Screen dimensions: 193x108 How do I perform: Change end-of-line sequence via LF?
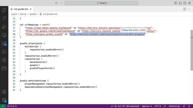(x=165, y=106)
